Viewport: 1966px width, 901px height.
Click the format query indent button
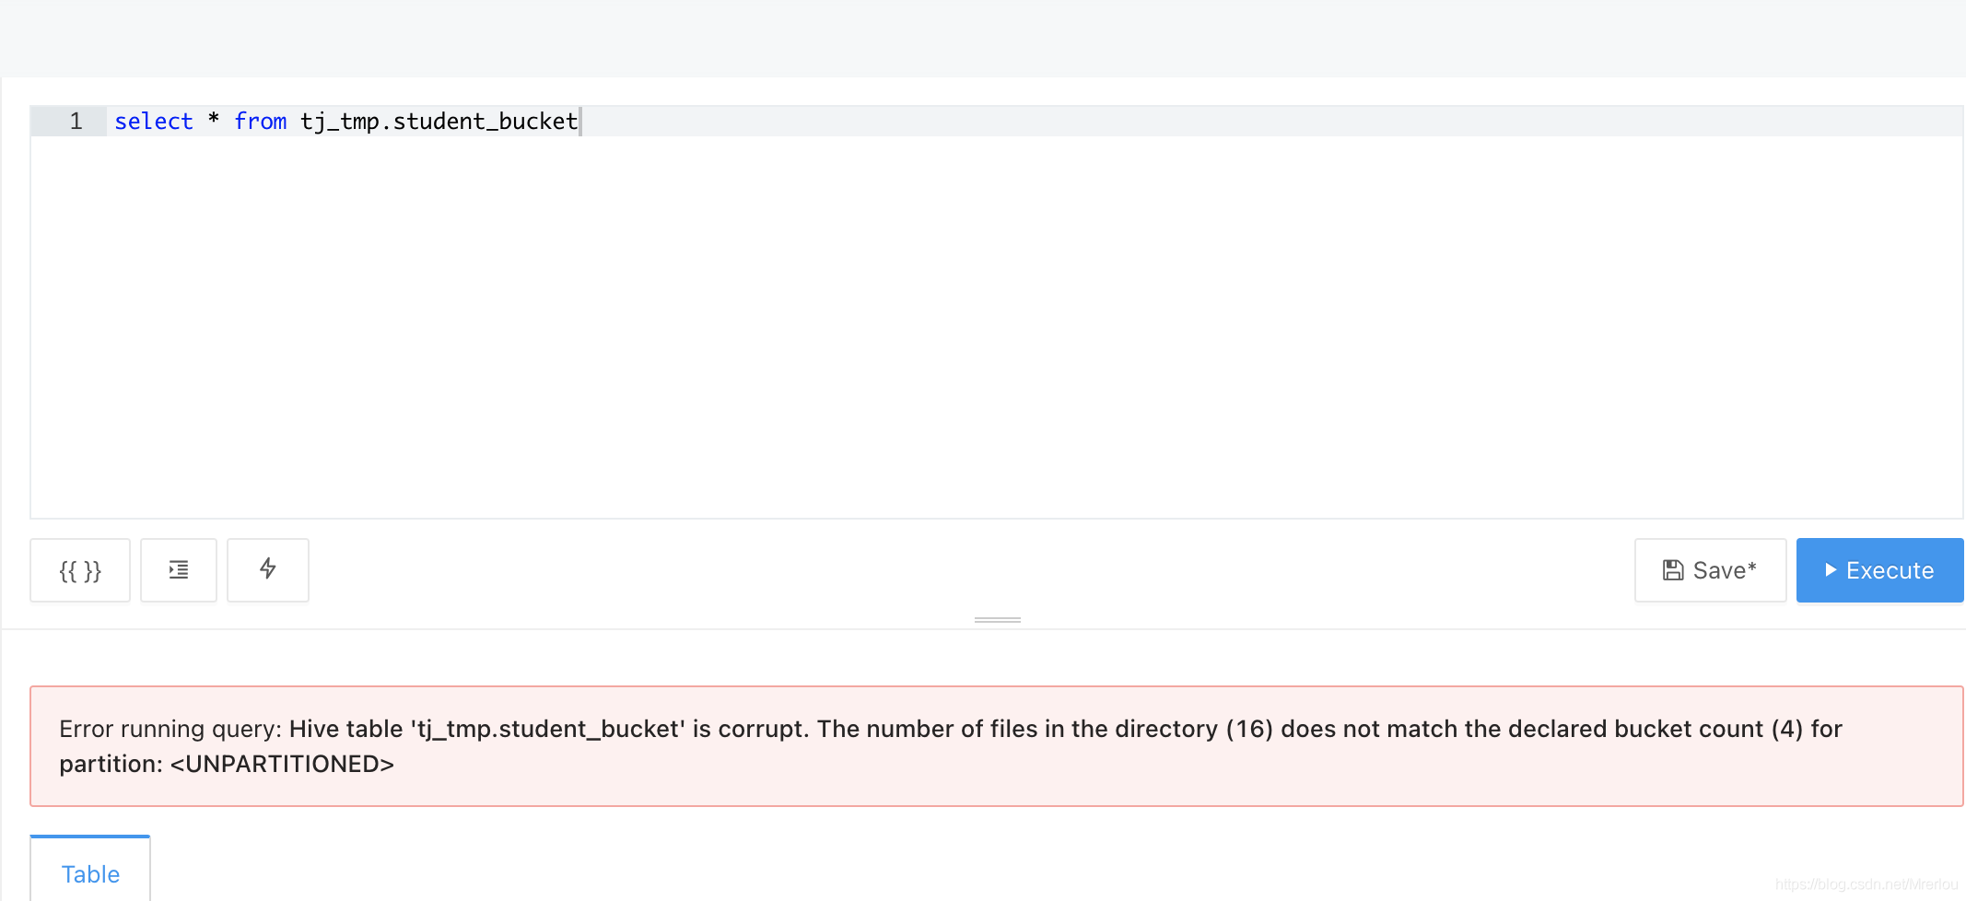click(179, 570)
